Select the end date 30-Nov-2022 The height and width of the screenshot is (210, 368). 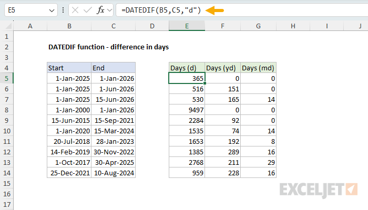[114, 152]
